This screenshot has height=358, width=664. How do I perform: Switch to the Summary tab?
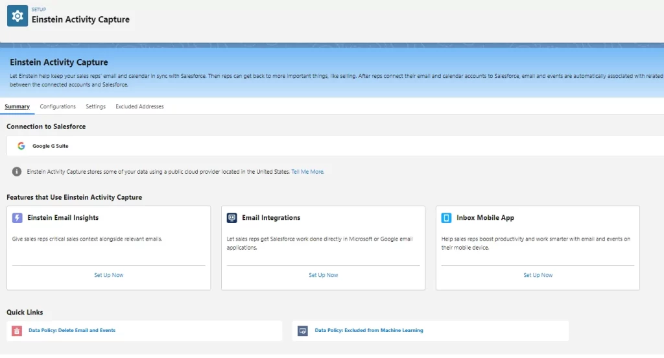coord(17,106)
